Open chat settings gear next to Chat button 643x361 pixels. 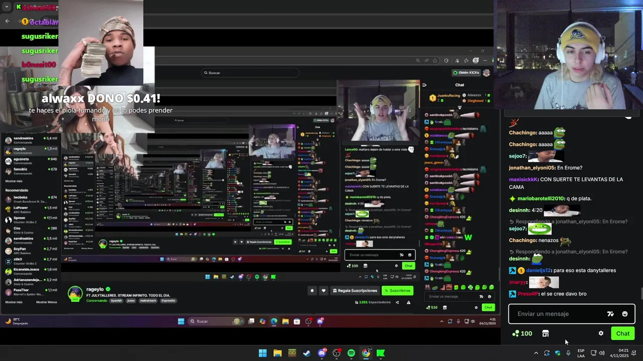point(601,333)
